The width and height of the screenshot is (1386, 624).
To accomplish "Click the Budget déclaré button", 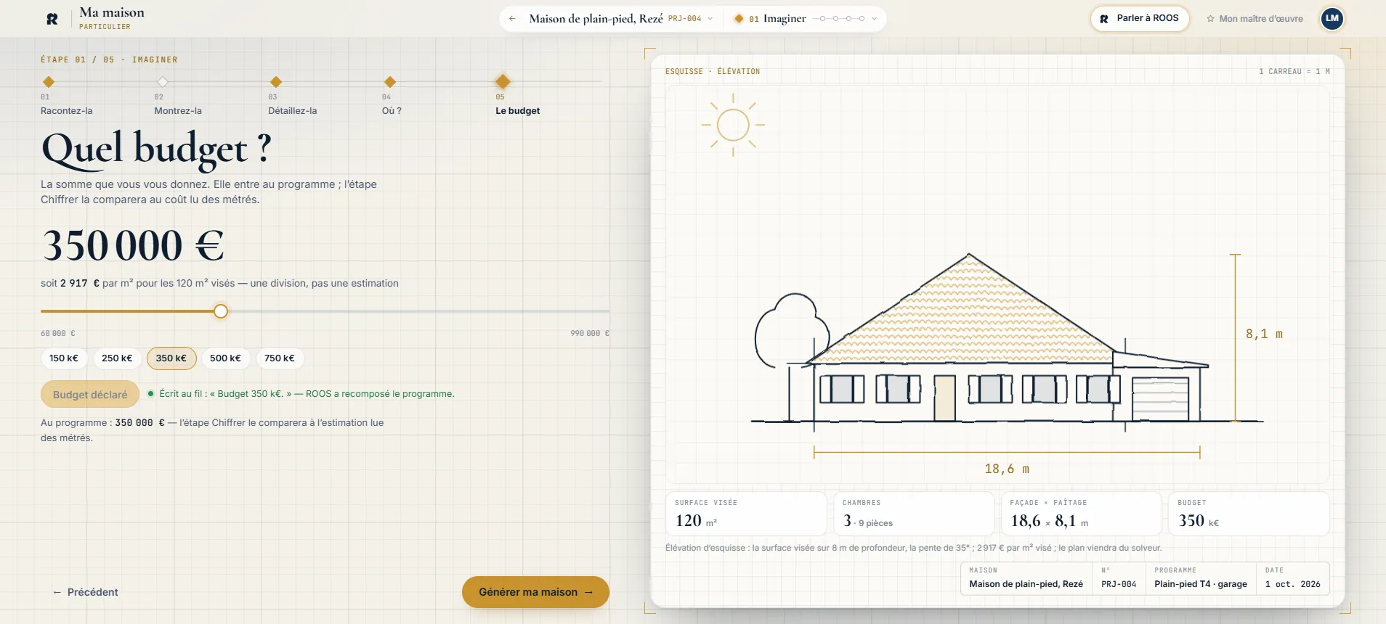I will 90,395.
